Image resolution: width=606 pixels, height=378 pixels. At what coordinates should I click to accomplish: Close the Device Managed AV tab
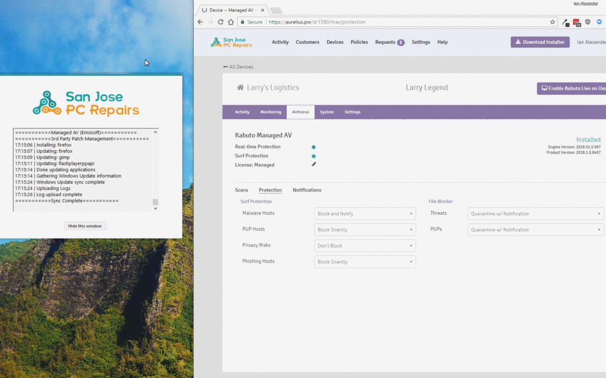pos(263,11)
